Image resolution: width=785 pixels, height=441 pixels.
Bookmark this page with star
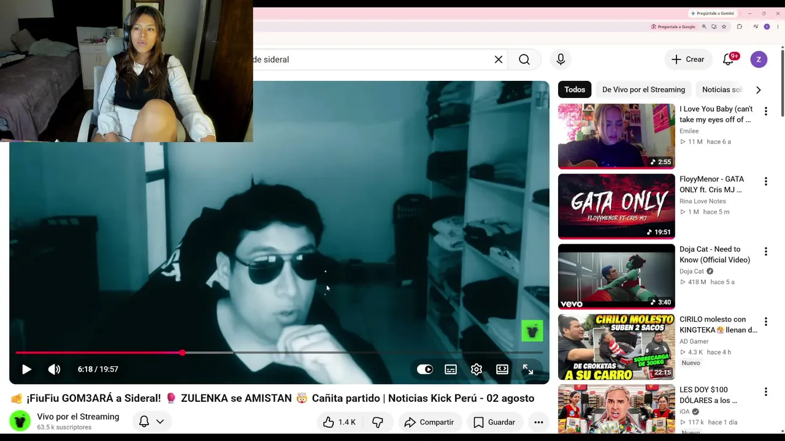click(x=724, y=27)
